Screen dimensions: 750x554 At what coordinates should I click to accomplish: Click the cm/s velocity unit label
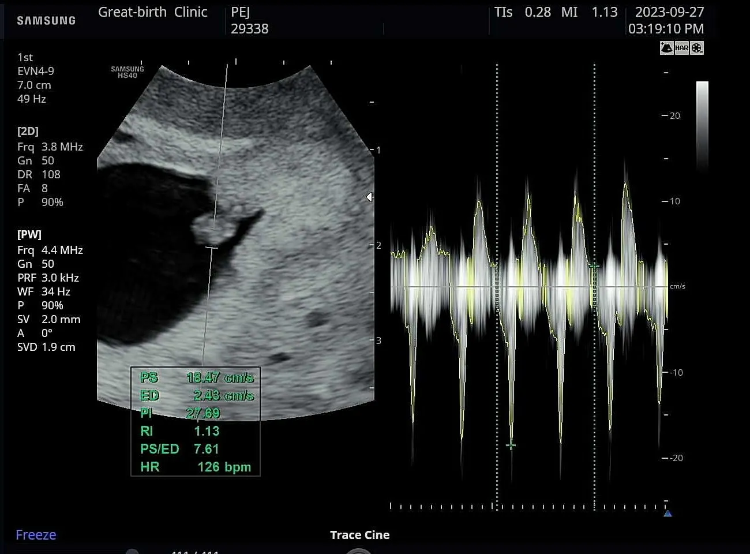(677, 286)
